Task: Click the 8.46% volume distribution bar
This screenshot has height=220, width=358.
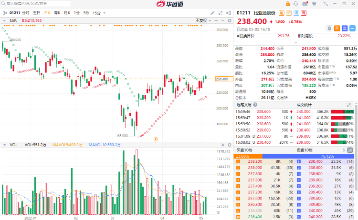Action: point(342,111)
